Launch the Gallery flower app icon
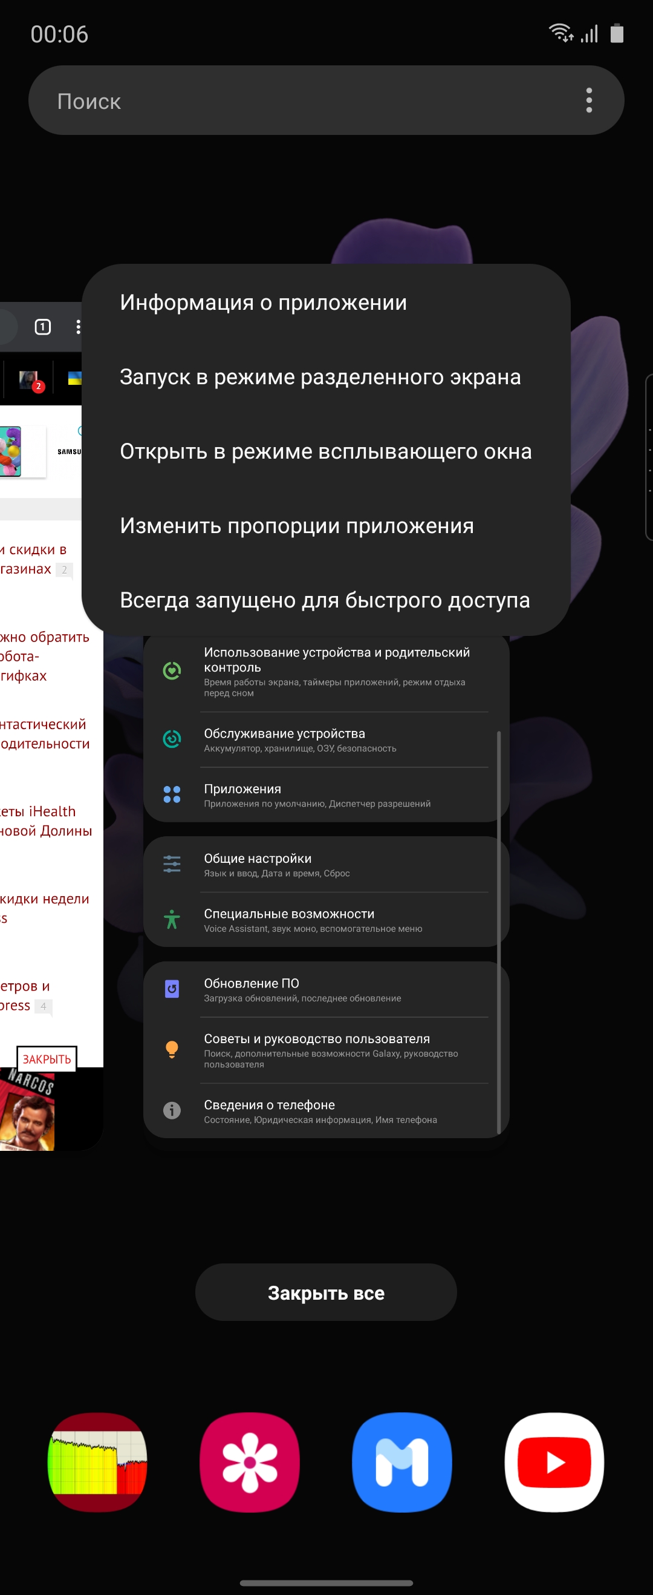The image size is (653, 1595). [x=250, y=1461]
